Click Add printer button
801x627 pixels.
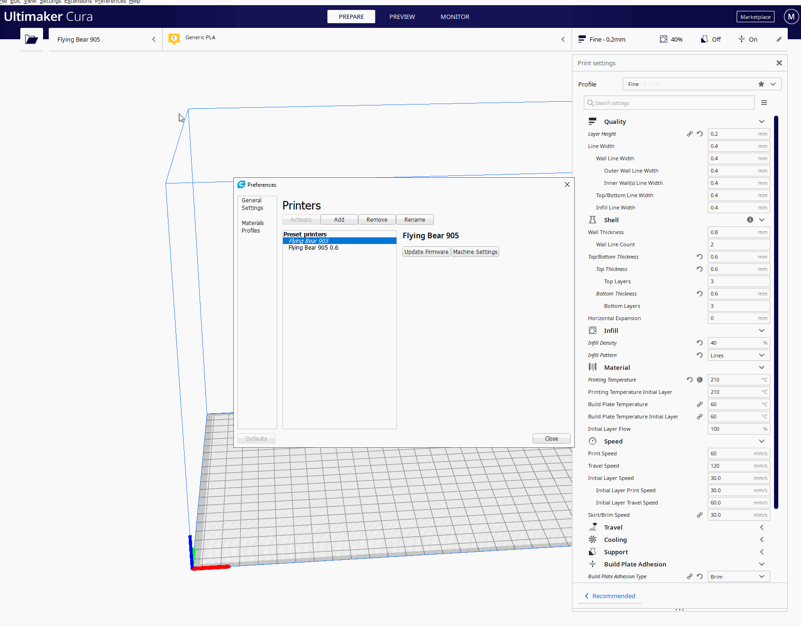pos(339,219)
